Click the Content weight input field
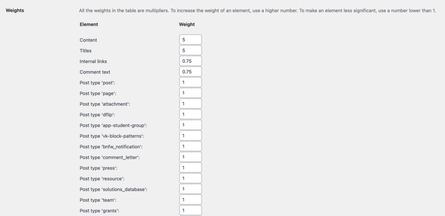The height and width of the screenshot is (216, 445). pos(190,40)
